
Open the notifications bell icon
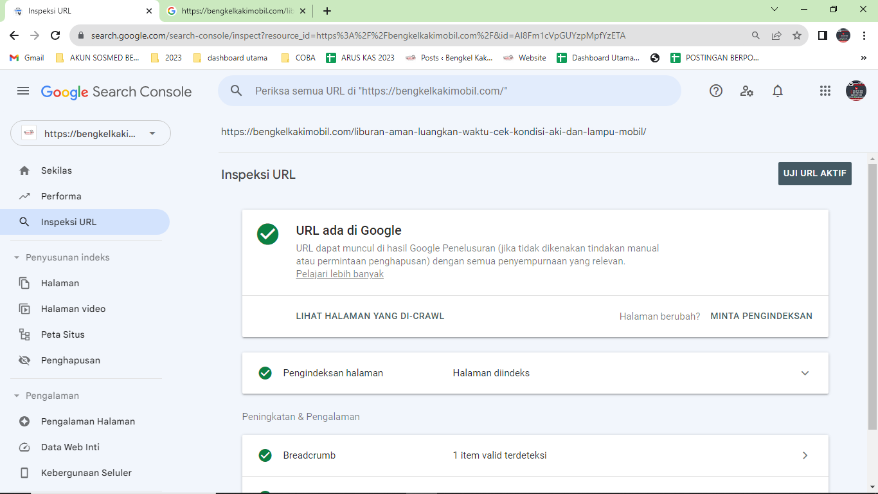(x=778, y=91)
